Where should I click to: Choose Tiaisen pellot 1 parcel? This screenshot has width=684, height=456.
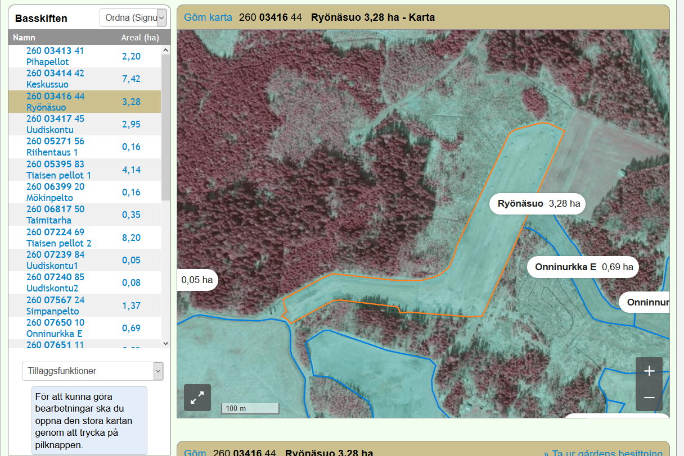(58, 170)
